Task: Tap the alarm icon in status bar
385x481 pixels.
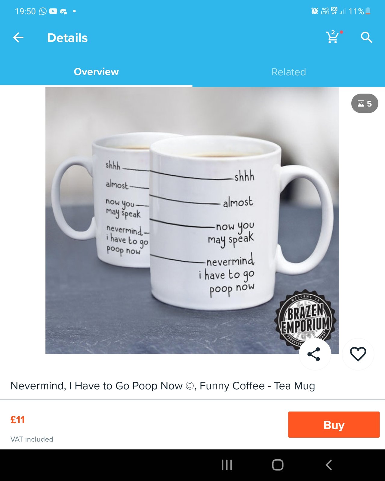Action: click(315, 11)
